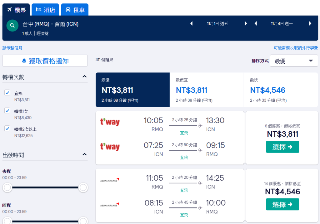Toggle the 轉機1次 checkbox

[7, 110]
